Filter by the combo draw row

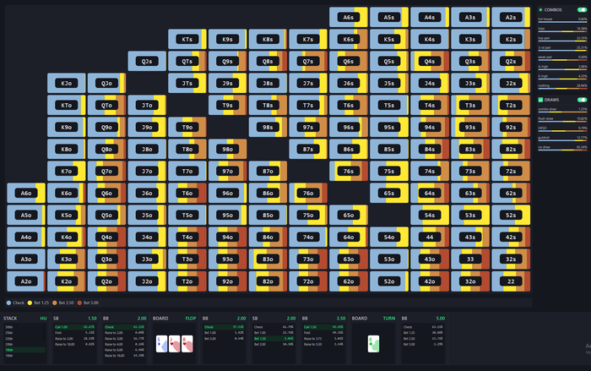coord(562,110)
